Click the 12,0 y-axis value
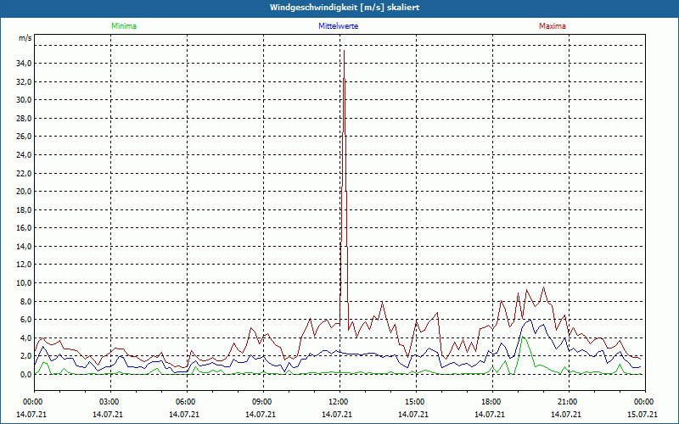Image resolution: width=679 pixels, height=424 pixels. coord(24,265)
